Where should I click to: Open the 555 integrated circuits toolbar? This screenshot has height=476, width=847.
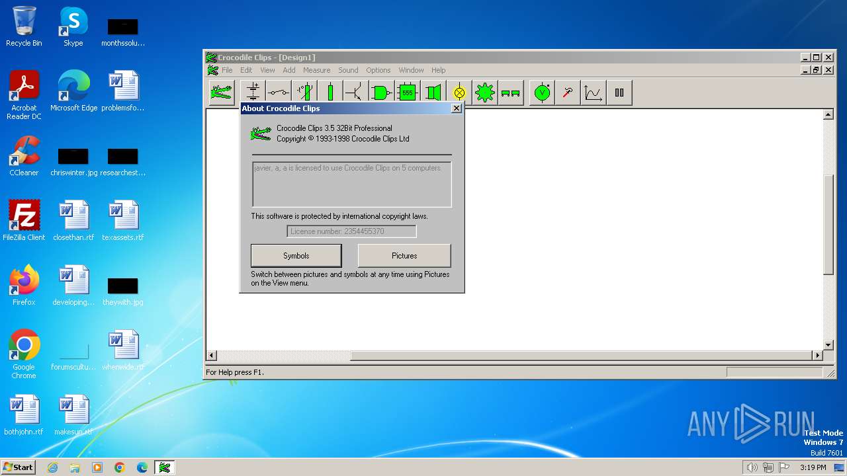tap(408, 93)
